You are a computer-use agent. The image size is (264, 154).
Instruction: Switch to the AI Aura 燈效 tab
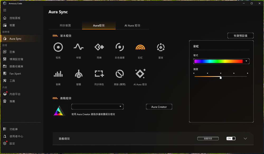pyautogui.click(x=132, y=26)
